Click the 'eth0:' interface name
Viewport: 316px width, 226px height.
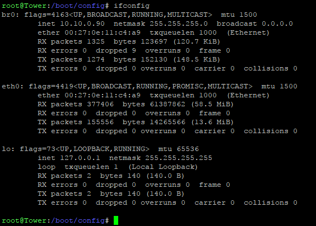pyautogui.click(x=13, y=86)
